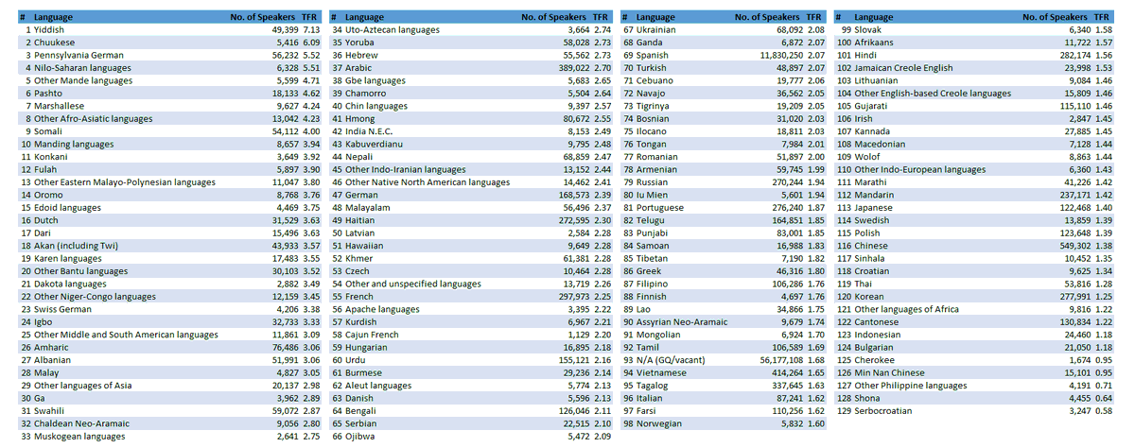The height and width of the screenshot is (448, 1135).
Task: Click the Marshallese entry
Action: [58, 106]
